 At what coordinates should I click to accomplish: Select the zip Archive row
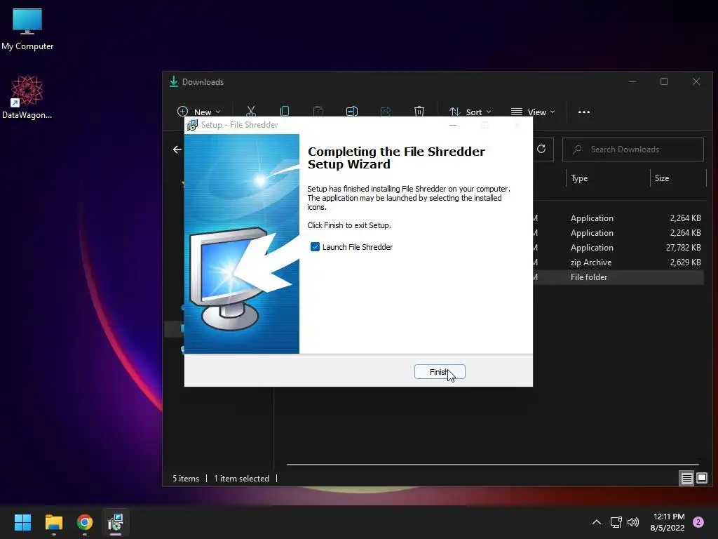coord(618,262)
